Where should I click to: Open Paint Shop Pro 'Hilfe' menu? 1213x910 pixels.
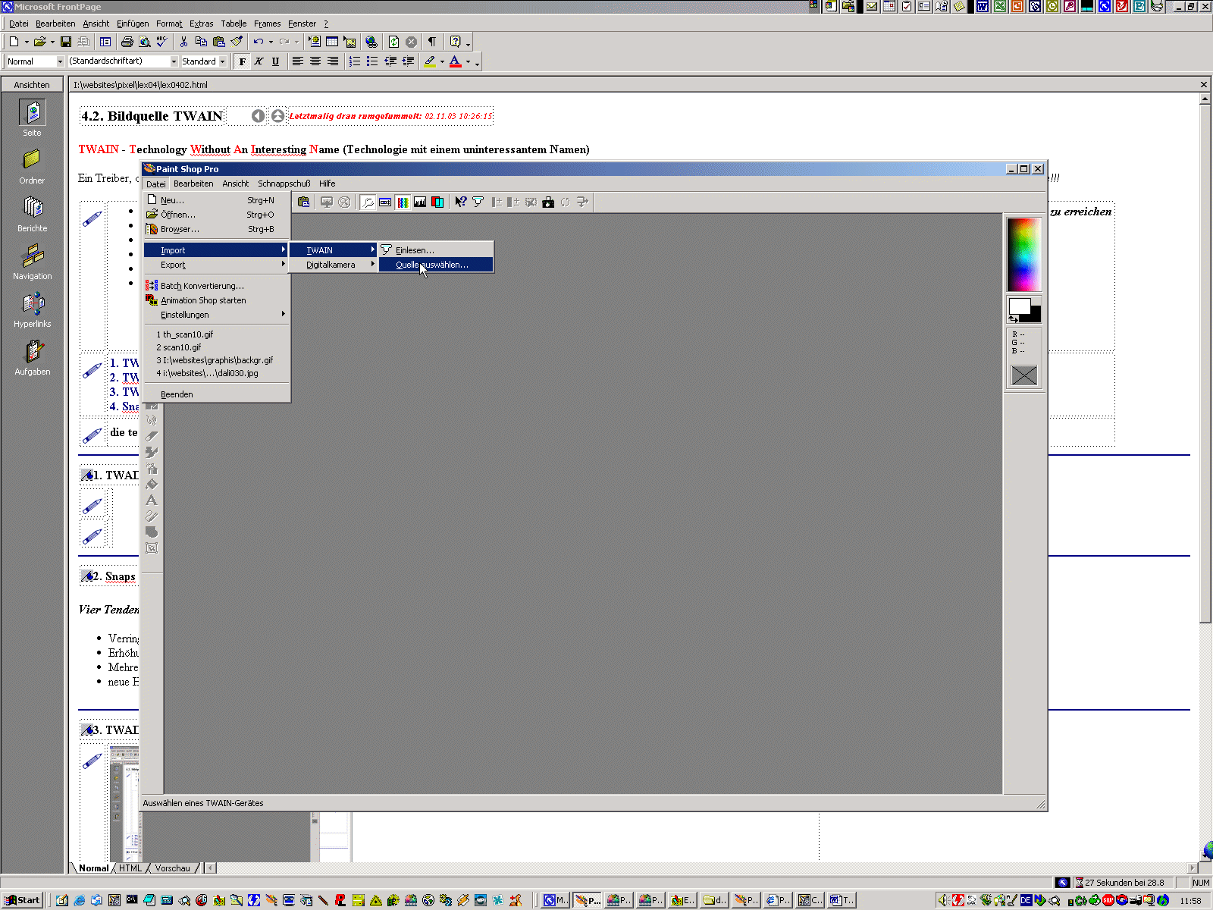pos(328,184)
